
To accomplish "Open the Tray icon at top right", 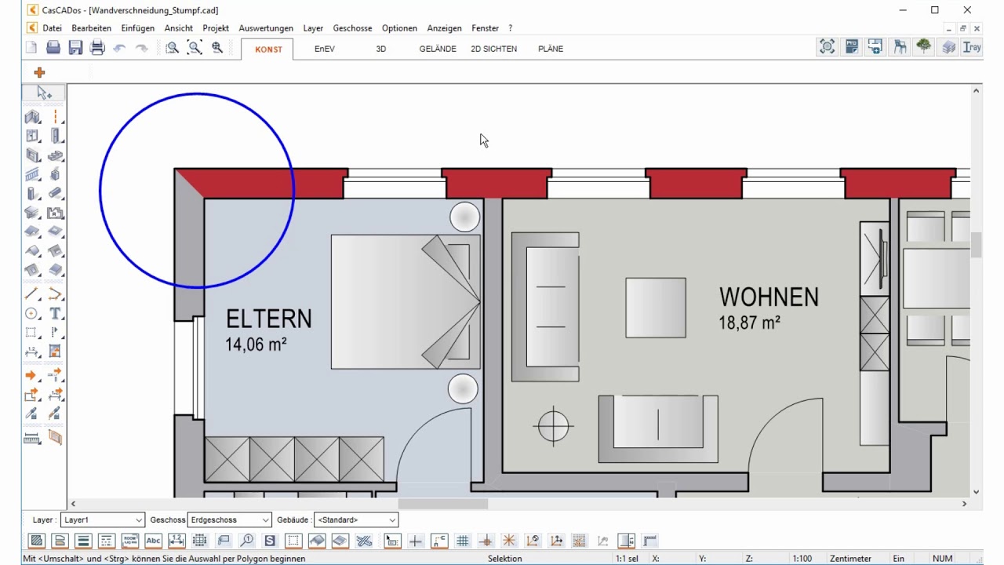I will pyautogui.click(x=973, y=47).
